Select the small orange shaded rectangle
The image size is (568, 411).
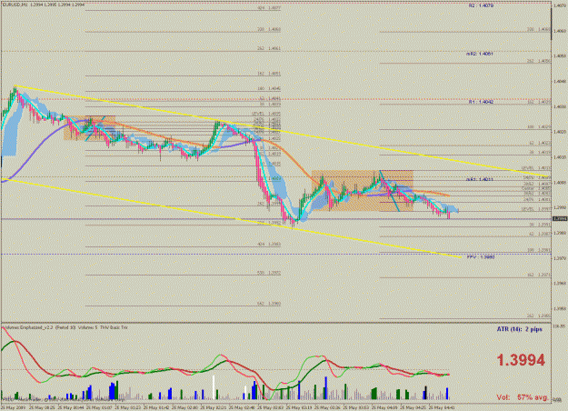coord(89,128)
